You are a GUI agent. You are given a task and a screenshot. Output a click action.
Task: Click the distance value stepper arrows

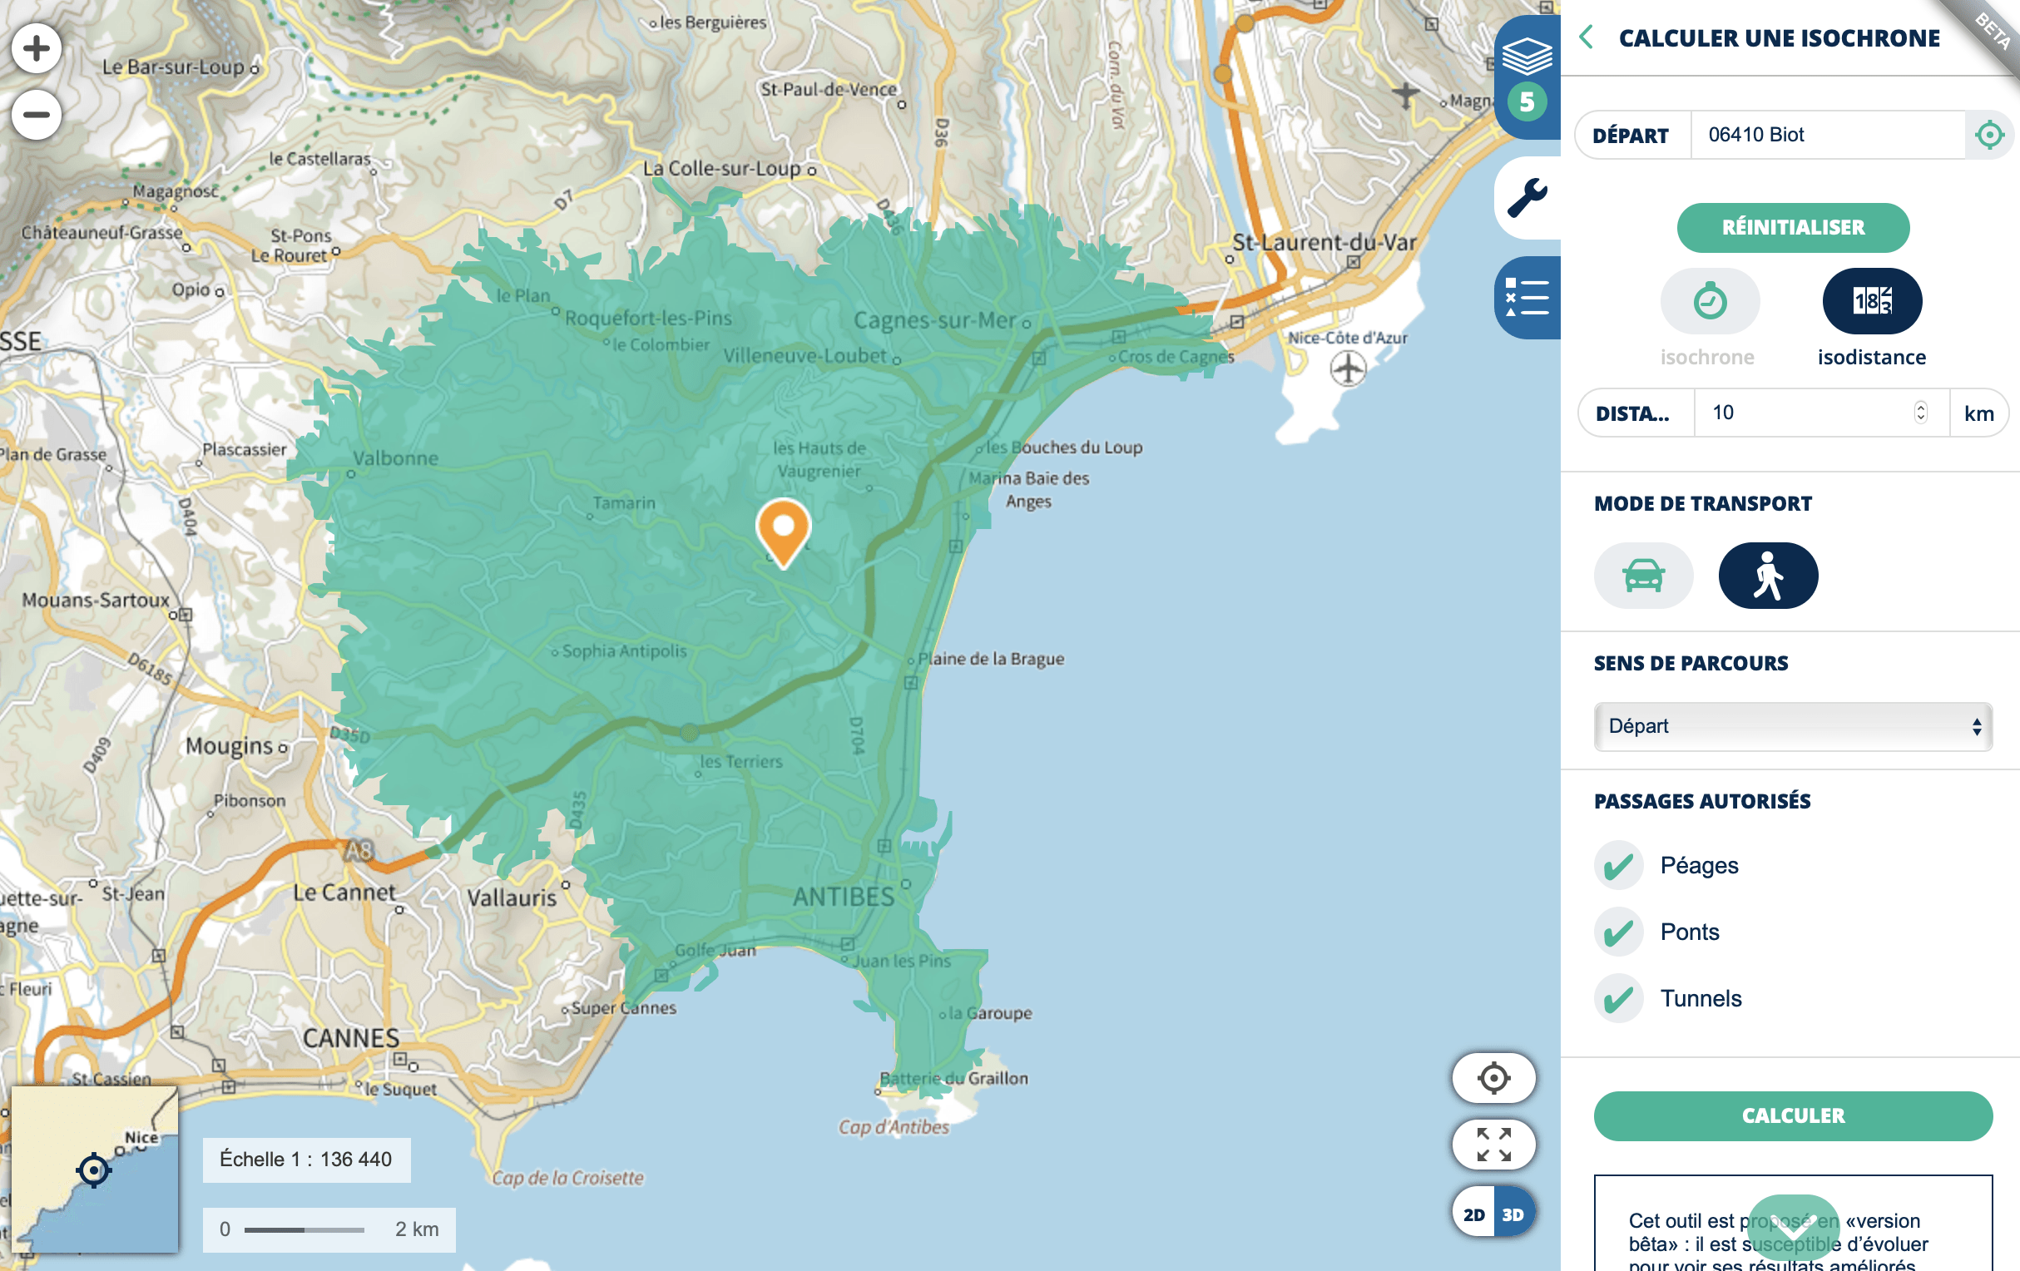click(1920, 413)
